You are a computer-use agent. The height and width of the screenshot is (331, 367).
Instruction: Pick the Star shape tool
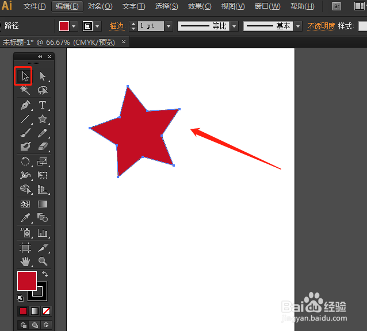pyautogui.click(x=43, y=119)
